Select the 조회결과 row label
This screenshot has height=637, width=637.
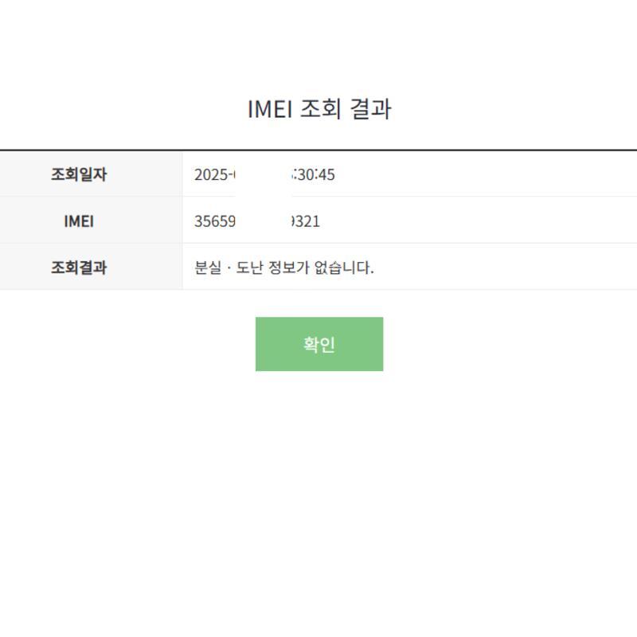[x=79, y=268]
